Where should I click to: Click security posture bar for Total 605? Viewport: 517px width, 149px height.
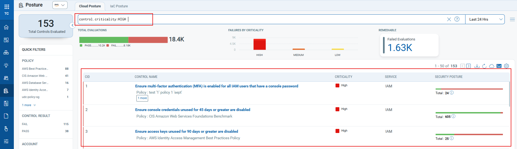click(469, 113)
